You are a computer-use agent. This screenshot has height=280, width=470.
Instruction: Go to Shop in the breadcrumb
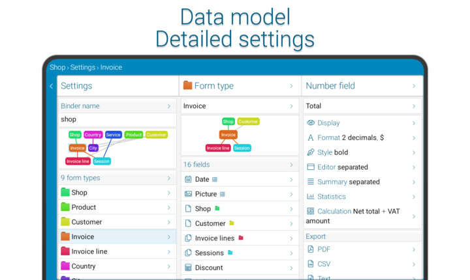(57, 67)
